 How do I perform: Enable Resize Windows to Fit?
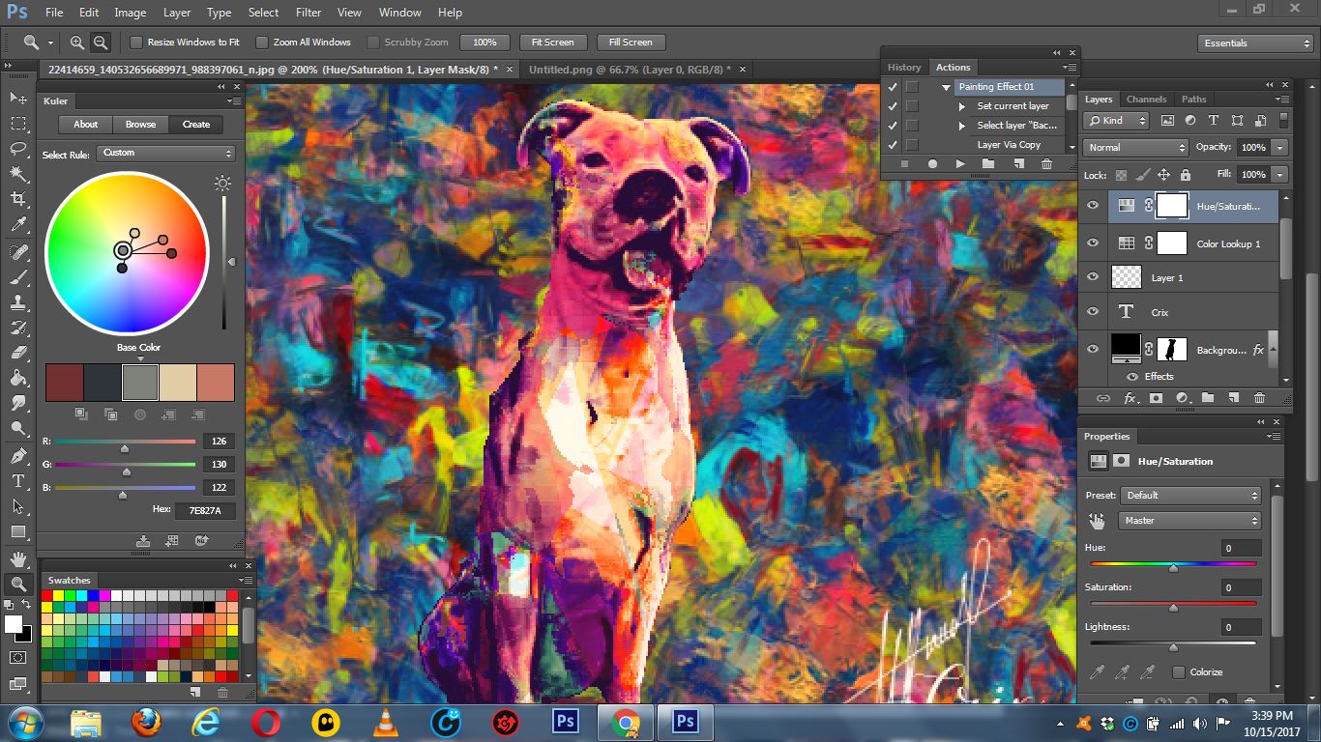[136, 43]
